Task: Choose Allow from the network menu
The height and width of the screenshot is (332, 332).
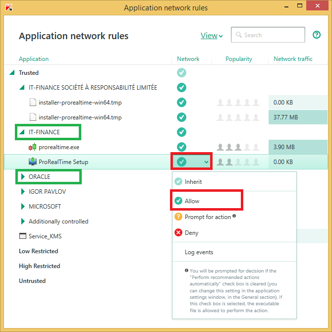Action: click(x=234, y=201)
